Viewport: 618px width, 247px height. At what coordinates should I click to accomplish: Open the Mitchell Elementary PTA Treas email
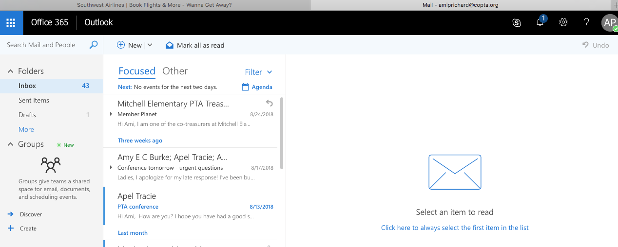pyautogui.click(x=190, y=113)
